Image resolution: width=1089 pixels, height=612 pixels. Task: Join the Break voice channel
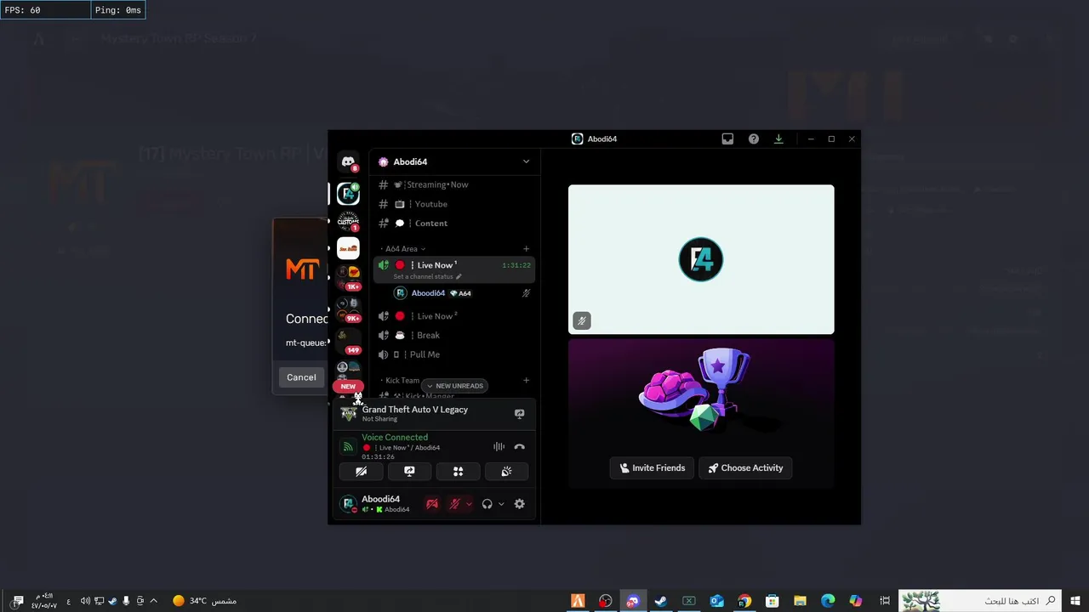[454, 336]
